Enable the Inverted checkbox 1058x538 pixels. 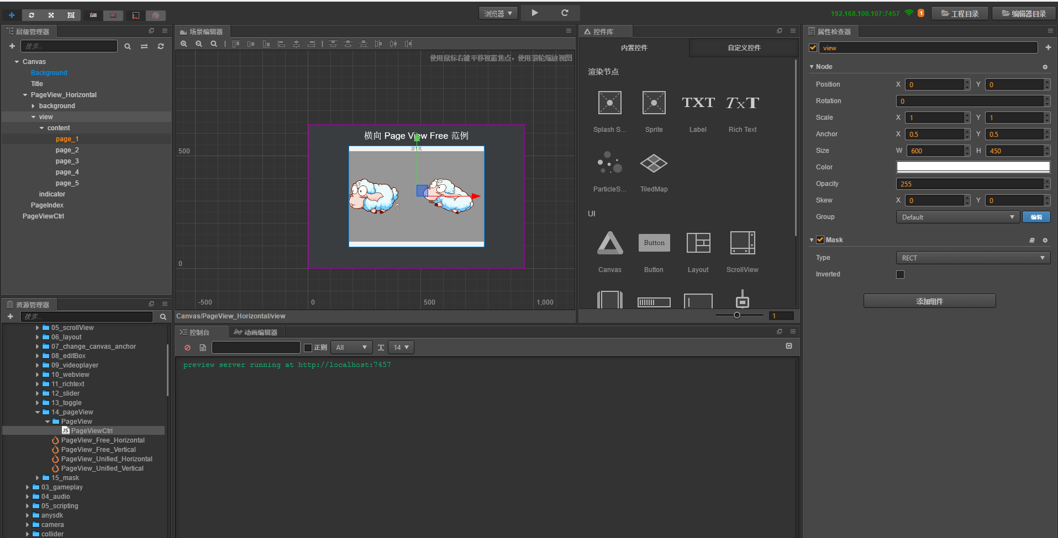coord(900,275)
